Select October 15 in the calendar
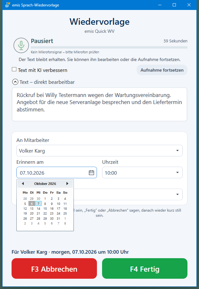Screen dimensions: 199x289 [45, 209]
